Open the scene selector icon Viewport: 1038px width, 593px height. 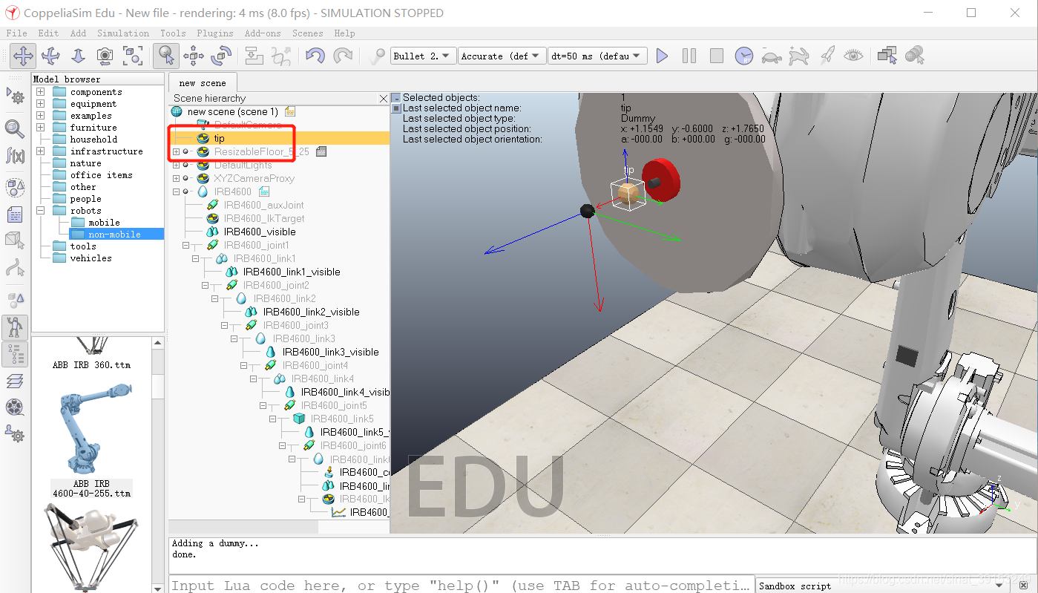tap(914, 56)
